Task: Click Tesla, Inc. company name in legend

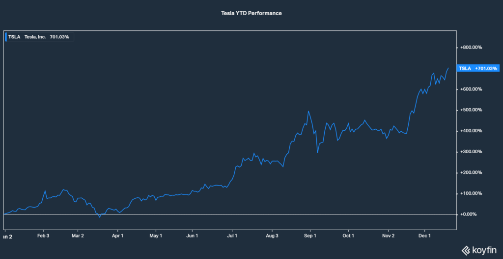Action: tap(35, 37)
